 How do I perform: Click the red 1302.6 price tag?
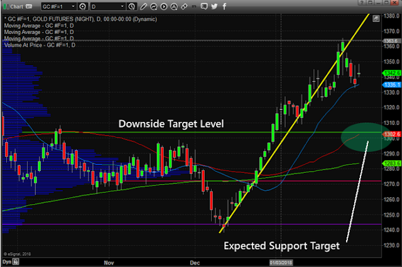coord(391,134)
